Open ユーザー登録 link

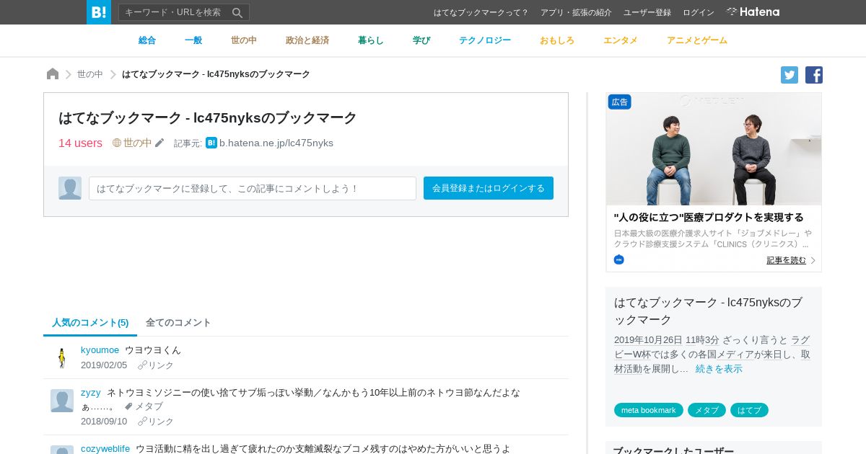647,12
